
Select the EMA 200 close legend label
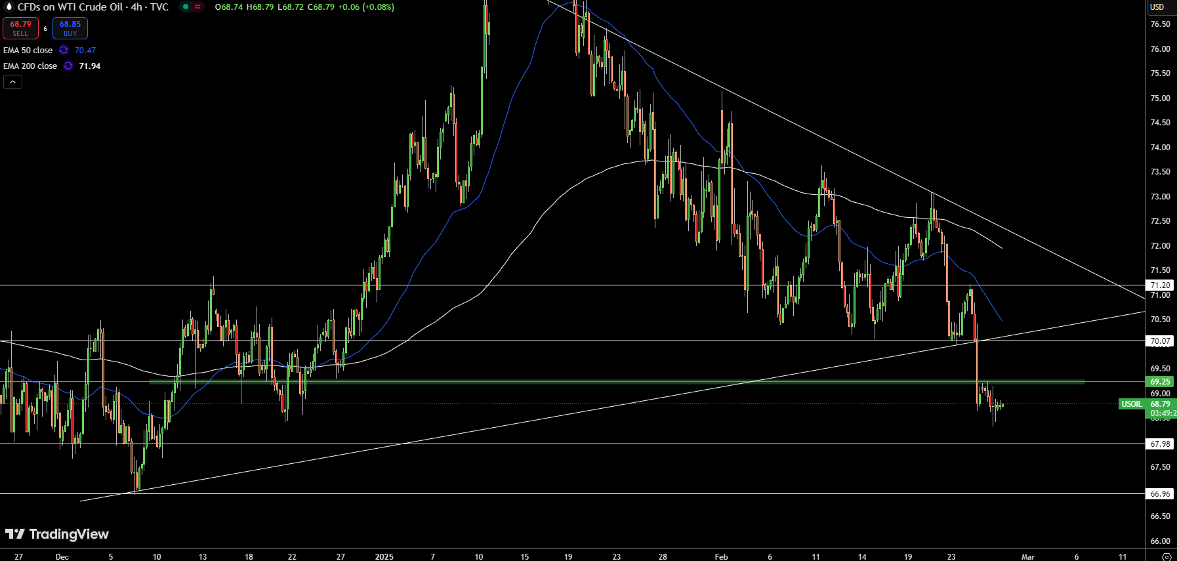(x=30, y=66)
